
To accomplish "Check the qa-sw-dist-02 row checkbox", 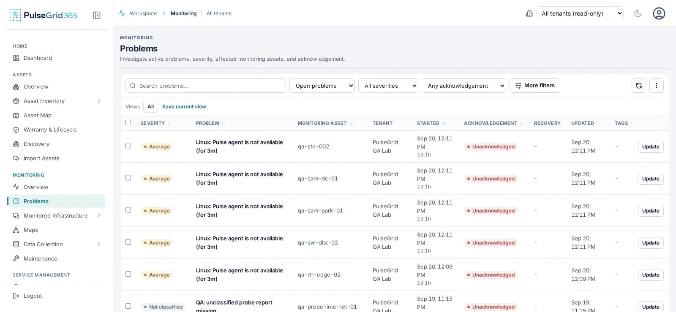I will [128, 242].
